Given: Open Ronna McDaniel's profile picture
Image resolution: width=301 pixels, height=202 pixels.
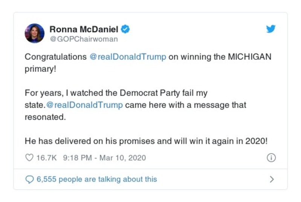Looking at the screenshot, I should click(x=35, y=33).
